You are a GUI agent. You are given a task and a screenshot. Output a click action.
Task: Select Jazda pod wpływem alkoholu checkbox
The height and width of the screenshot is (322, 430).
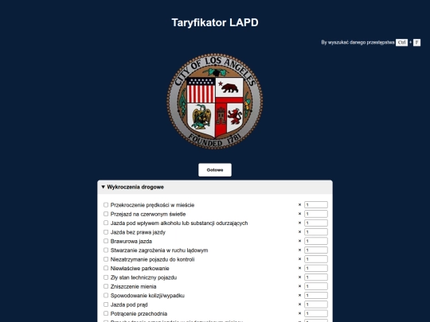click(x=106, y=223)
